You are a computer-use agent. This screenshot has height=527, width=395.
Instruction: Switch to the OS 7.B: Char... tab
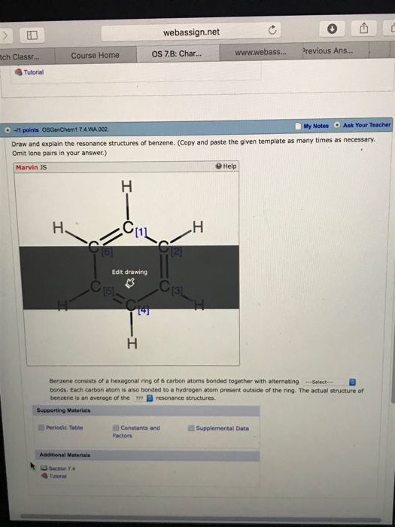tap(178, 53)
